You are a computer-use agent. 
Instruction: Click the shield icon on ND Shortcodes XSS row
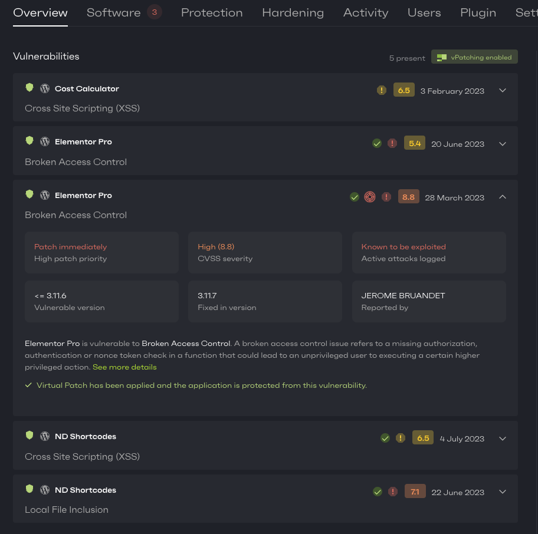(x=29, y=436)
